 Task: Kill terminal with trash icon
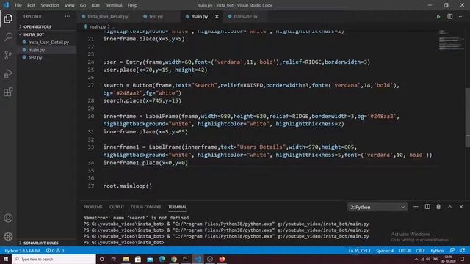coord(438,207)
